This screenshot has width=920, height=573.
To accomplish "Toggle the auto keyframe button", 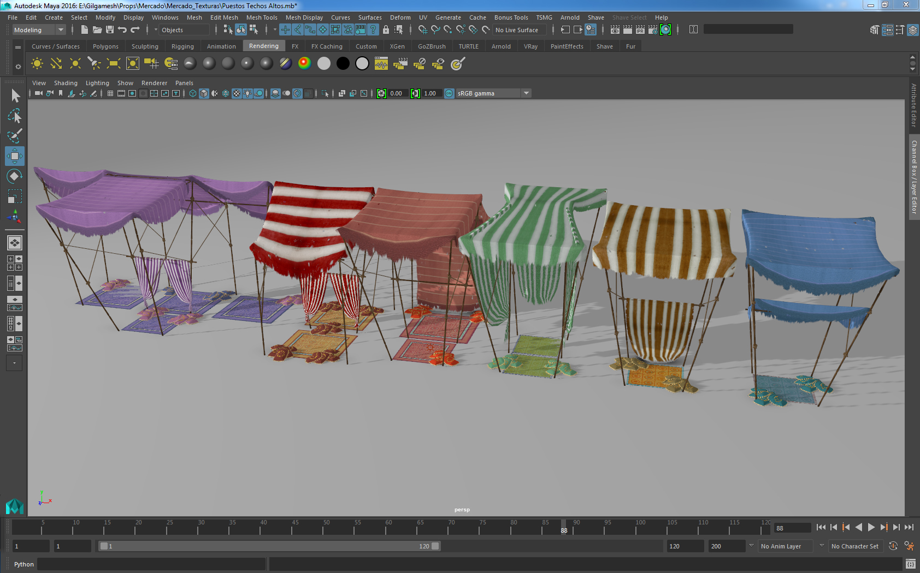I will coord(893,546).
